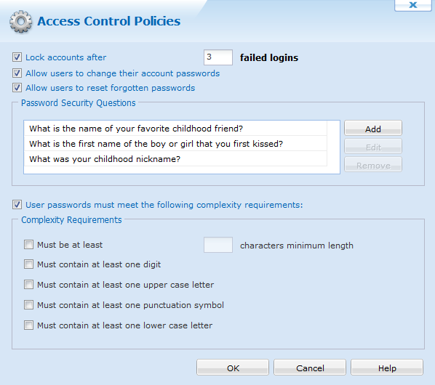This screenshot has width=435, height=385.
Task: Enable Must be at least minimum length
Action: [x=28, y=245]
